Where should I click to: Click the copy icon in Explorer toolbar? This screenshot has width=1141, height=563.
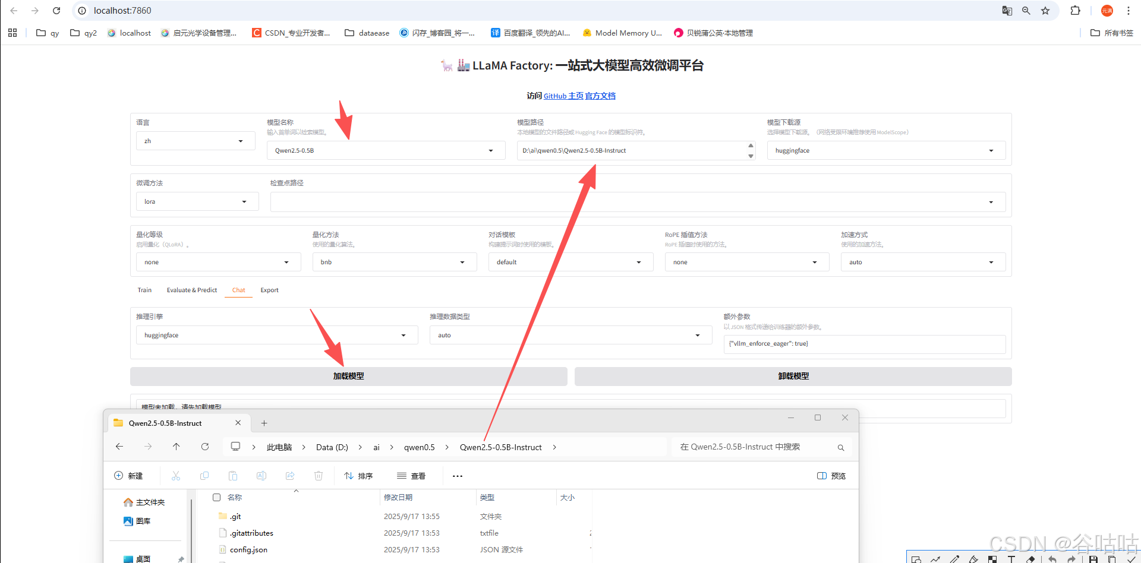coord(204,476)
